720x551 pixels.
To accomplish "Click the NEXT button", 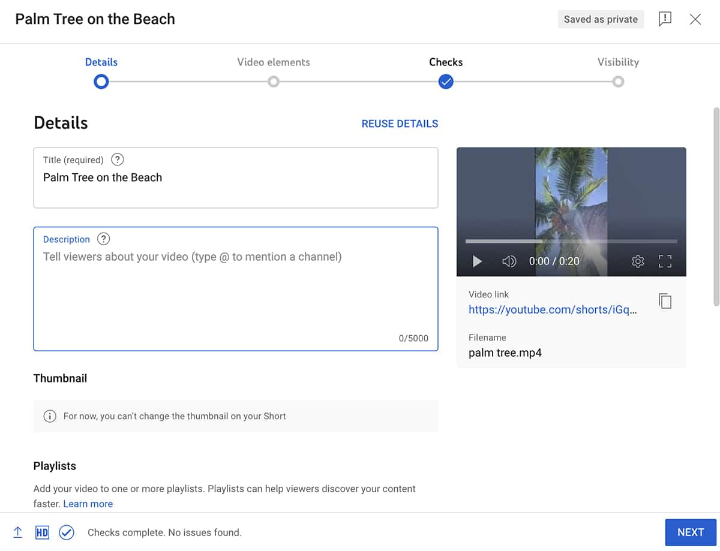I will pos(691,532).
